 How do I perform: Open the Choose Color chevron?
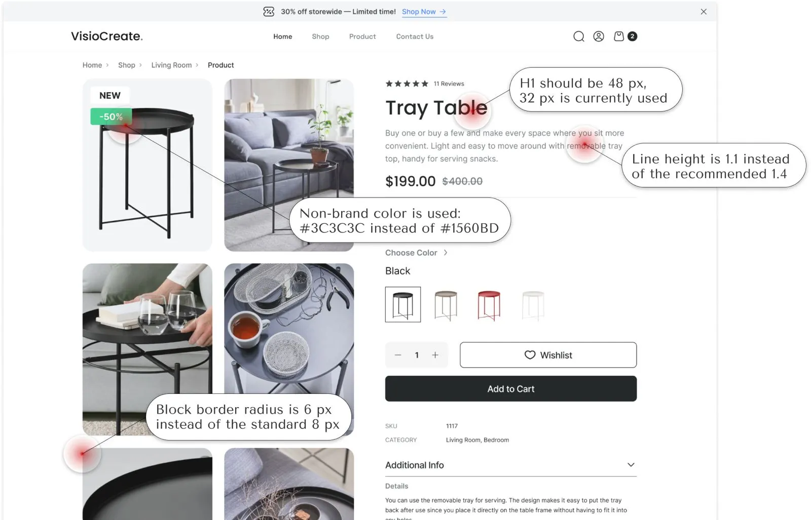tap(446, 253)
